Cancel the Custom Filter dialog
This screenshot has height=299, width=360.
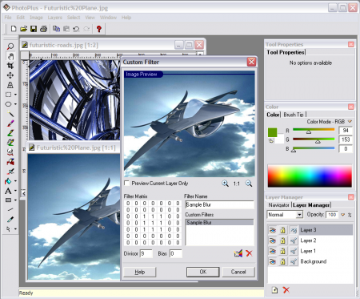(238, 272)
